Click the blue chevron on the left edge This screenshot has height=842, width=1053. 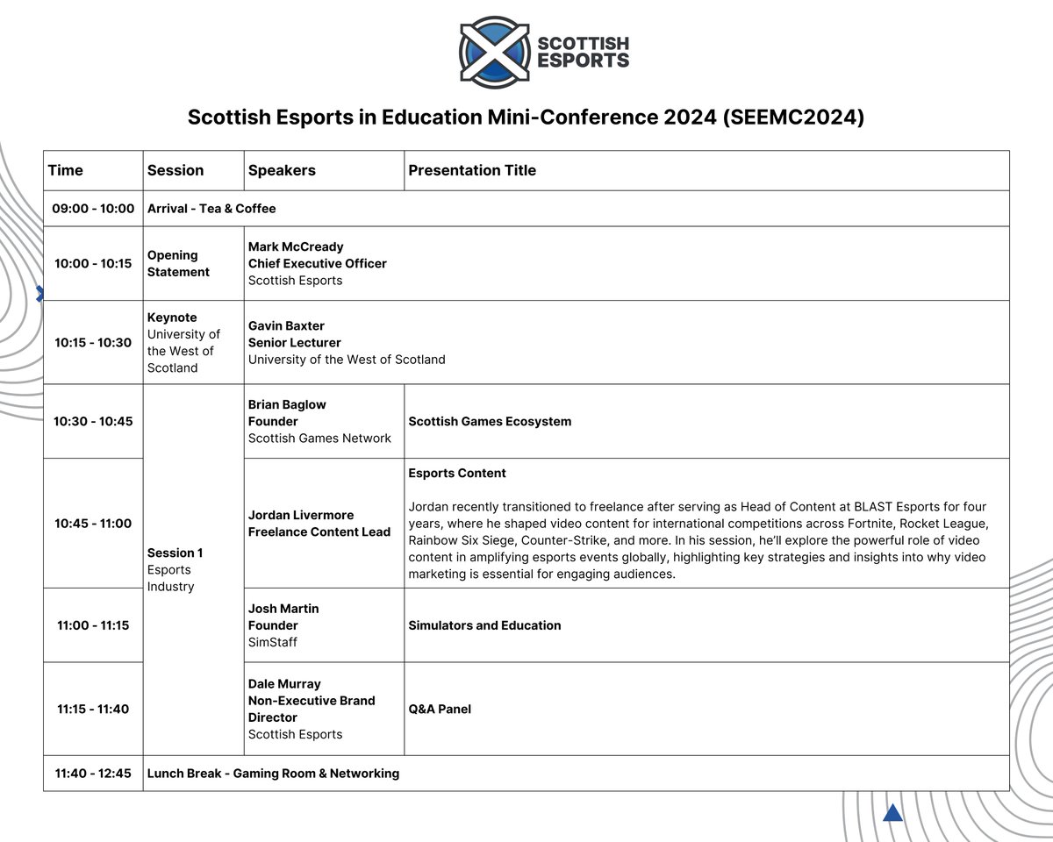(x=40, y=295)
